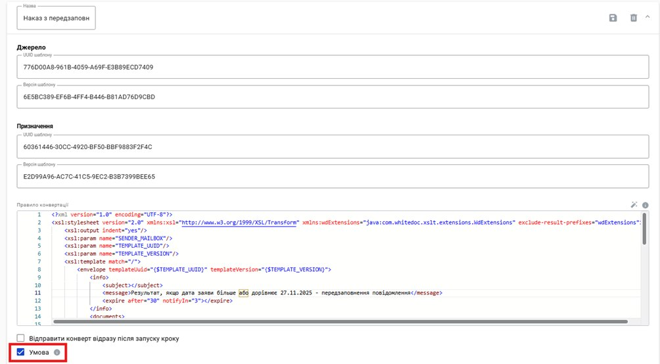Click the '</info>' closing tag line
This screenshot has height=364, width=660.
(x=101, y=308)
